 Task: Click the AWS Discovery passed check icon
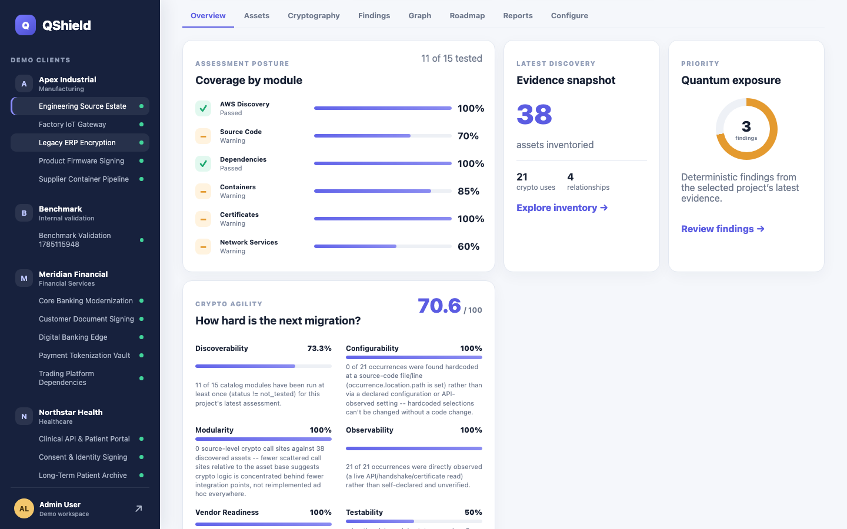pyautogui.click(x=203, y=108)
